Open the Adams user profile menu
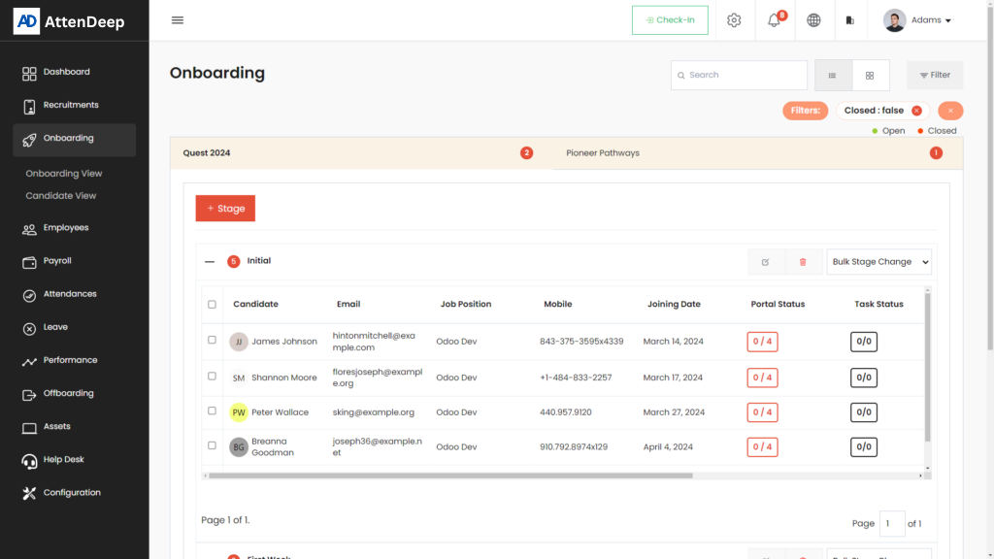The image size is (994, 559). point(917,20)
